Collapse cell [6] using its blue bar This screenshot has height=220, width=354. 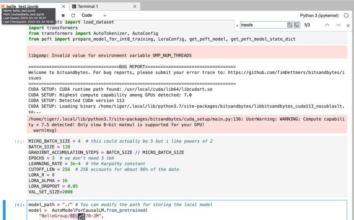[4, 210]
